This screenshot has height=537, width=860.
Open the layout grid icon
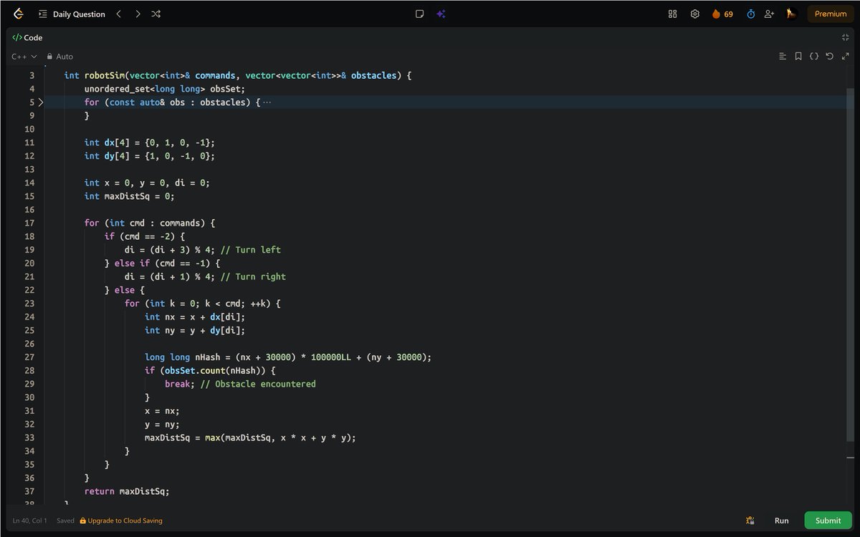[x=672, y=14]
